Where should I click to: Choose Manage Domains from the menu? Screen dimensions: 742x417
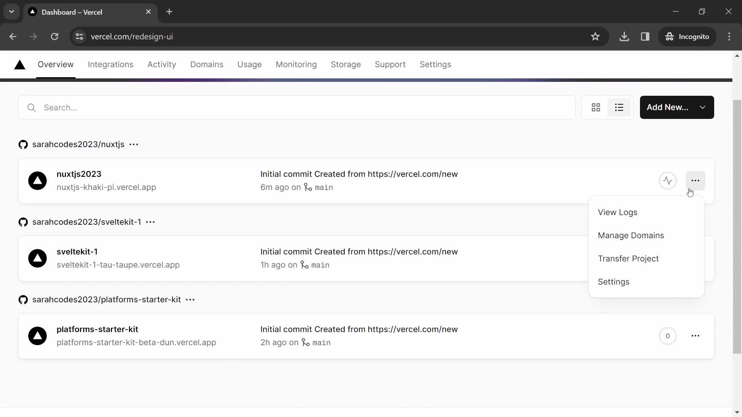646,236
